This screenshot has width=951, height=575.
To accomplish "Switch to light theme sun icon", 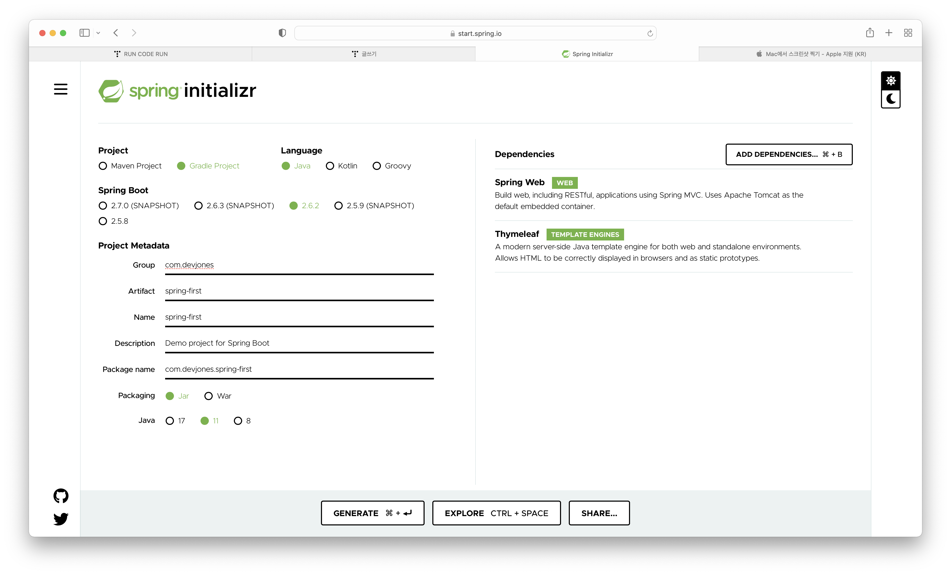I will tap(891, 81).
